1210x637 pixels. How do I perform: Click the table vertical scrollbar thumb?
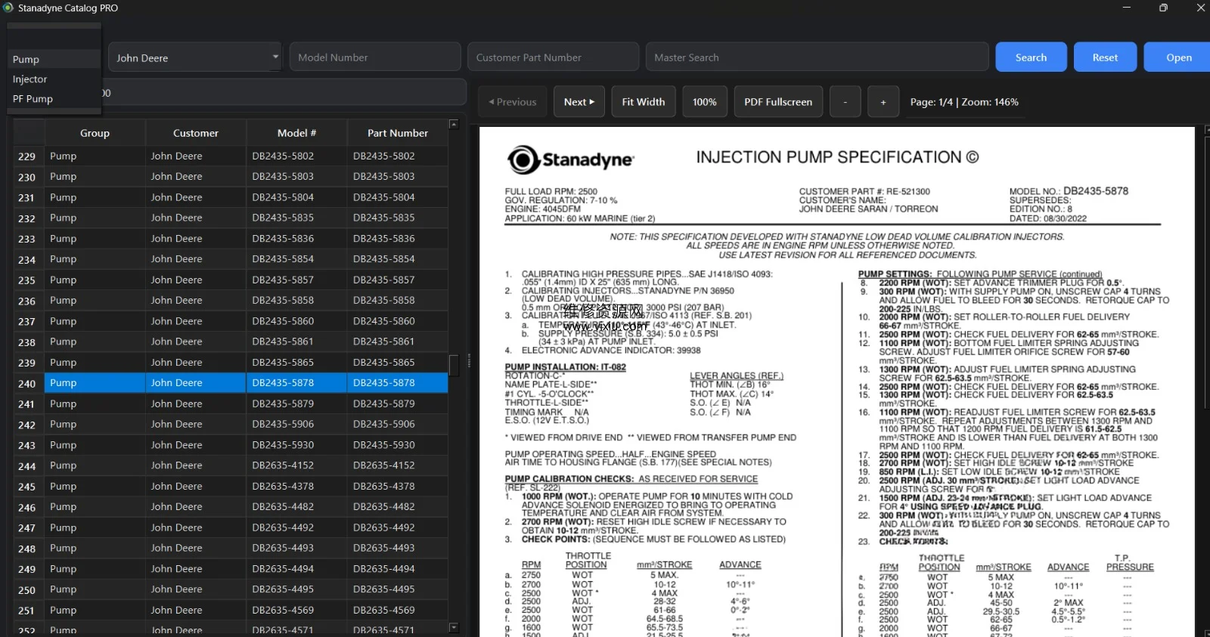(x=454, y=365)
